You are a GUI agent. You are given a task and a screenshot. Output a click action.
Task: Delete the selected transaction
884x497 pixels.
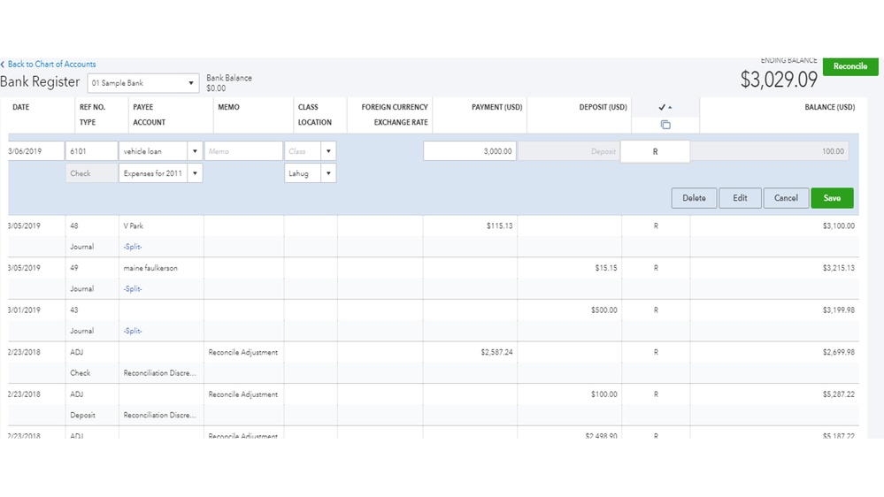pos(694,198)
